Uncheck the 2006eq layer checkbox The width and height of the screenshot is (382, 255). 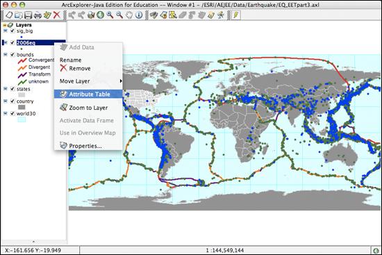(x=13, y=42)
